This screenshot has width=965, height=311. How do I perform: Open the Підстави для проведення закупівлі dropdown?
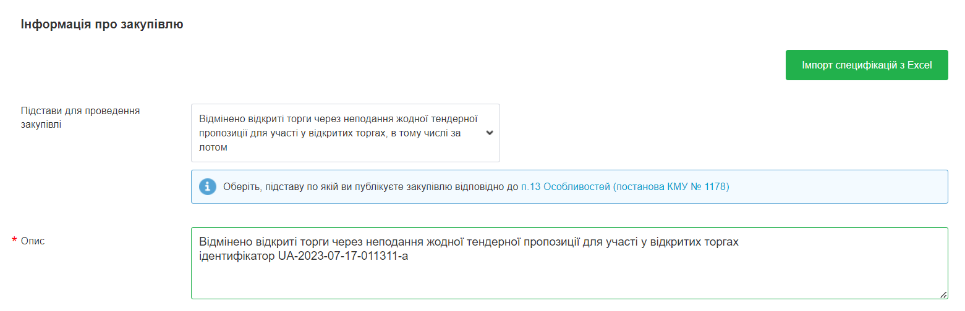click(345, 133)
